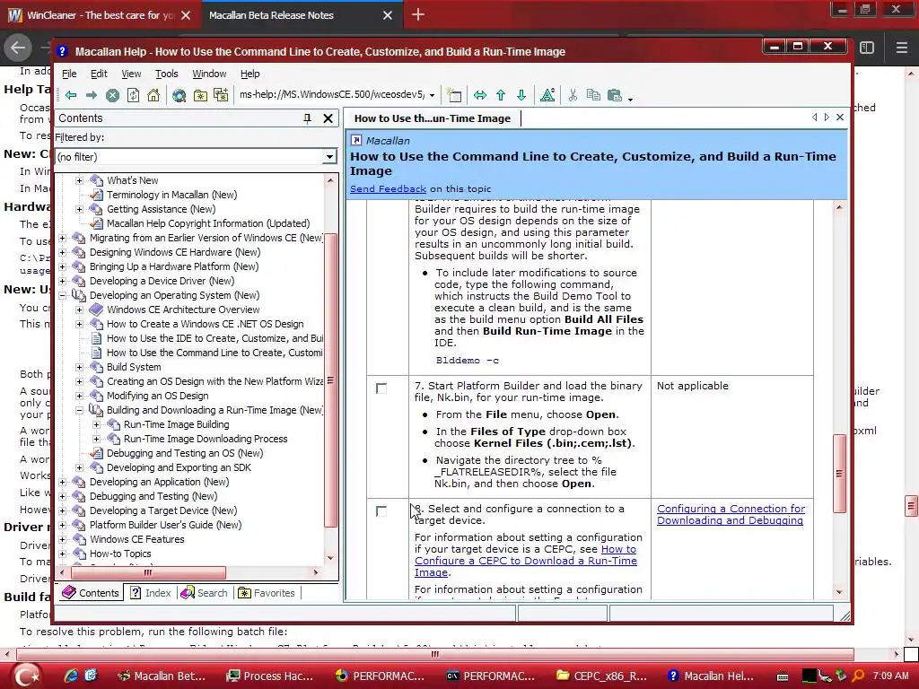The width and height of the screenshot is (919, 689).
Task: Open the Edit menu
Action: tap(99, 74)
